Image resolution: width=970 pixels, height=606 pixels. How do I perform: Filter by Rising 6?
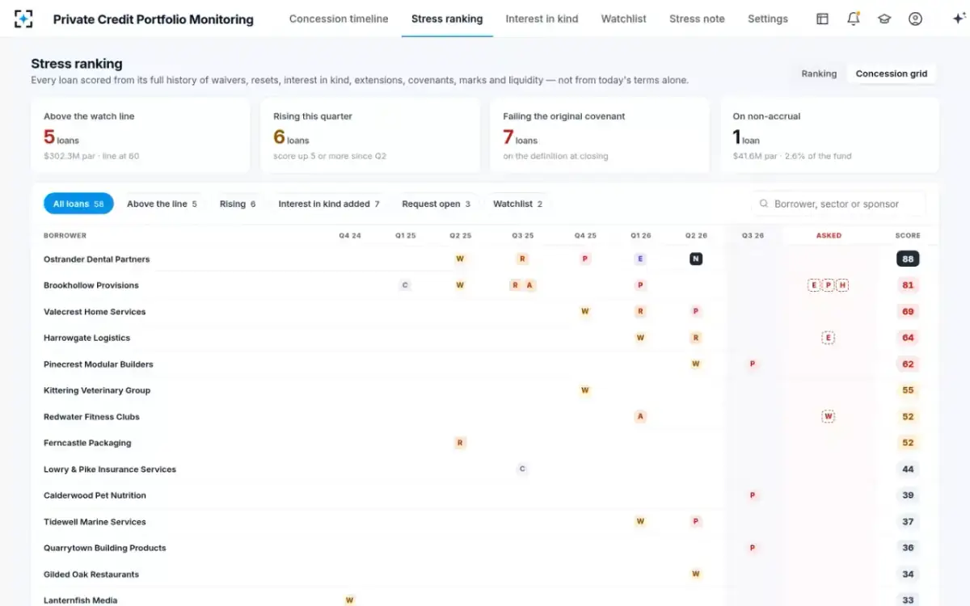238,204
